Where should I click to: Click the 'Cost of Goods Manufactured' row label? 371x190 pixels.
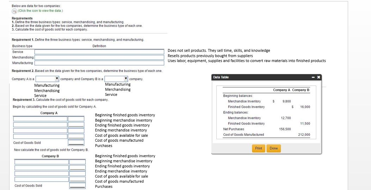coord(243,135)
